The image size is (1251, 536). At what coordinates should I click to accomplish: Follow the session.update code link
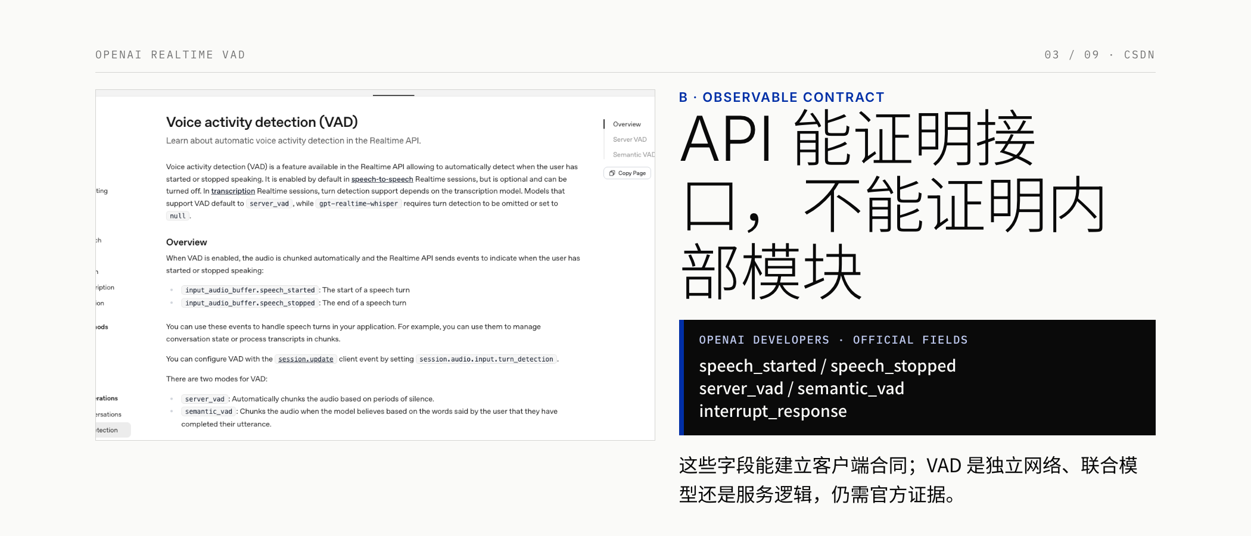[306, 359]
